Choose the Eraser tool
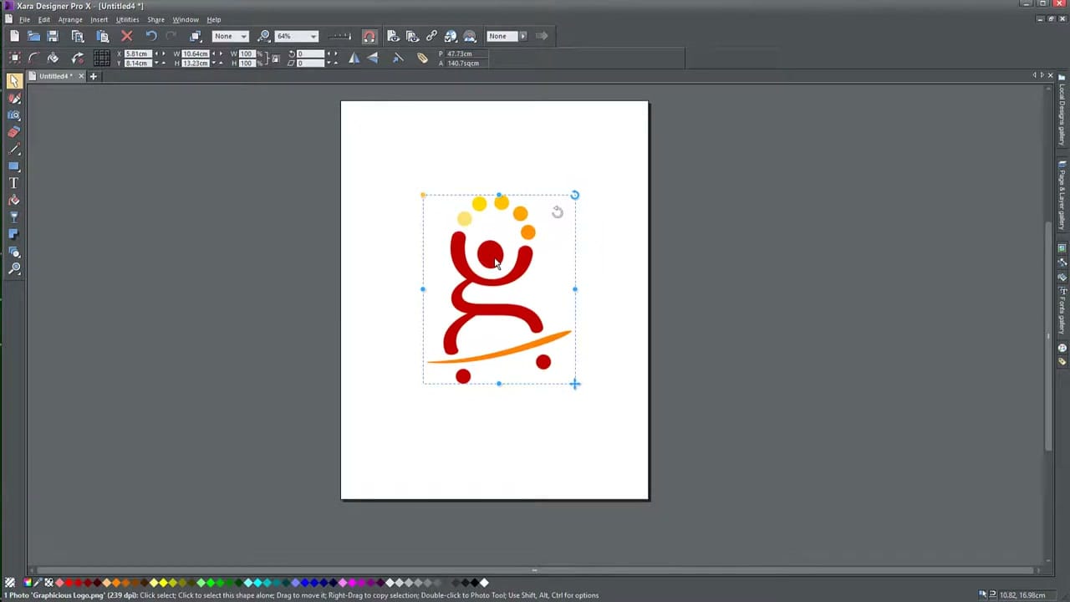This screenshot has height=602, width=1070. (x=14, y=131)
